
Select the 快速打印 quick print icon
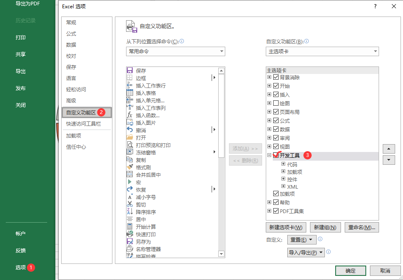[130, 234]
